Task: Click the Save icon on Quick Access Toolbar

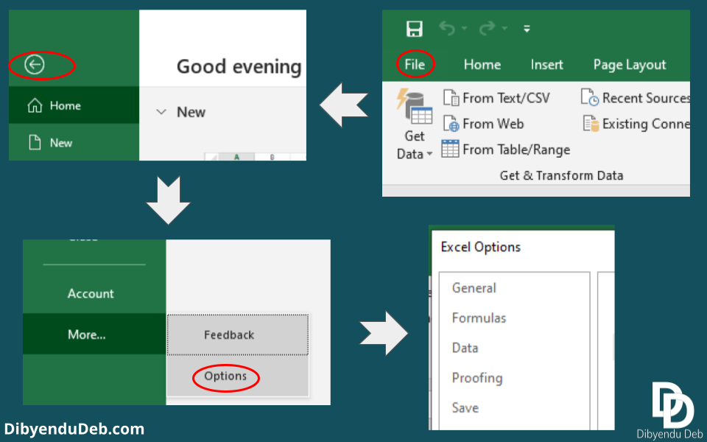Action: [x=415, y=28]
